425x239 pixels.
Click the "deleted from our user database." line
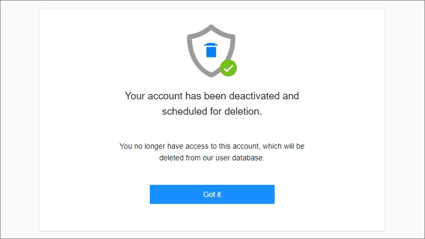click(x=212, y=158)
